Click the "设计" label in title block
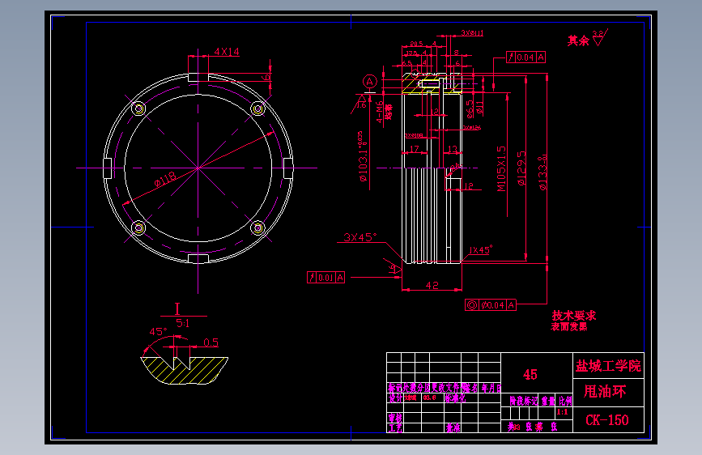702x455 pixels. 395,398
